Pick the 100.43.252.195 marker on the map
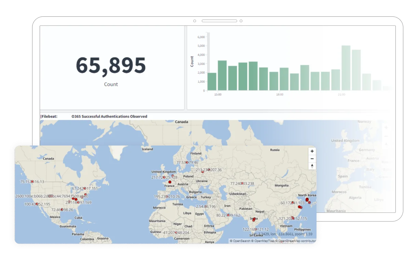Screen dimensions: 417x261 (37, 204)
